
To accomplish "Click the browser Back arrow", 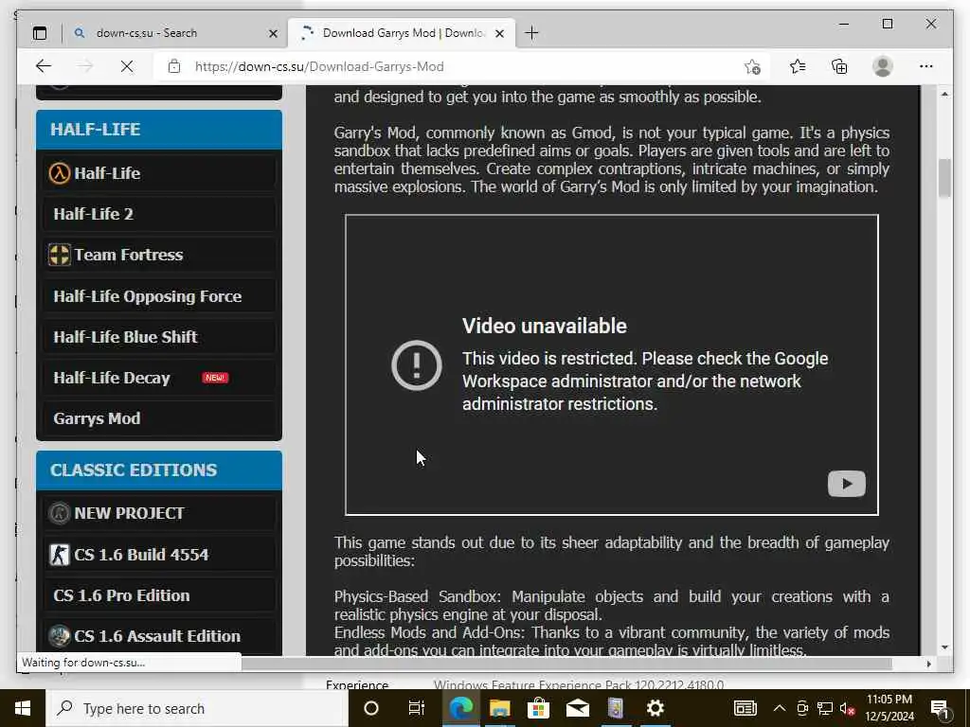I will (x=44, y=66).
